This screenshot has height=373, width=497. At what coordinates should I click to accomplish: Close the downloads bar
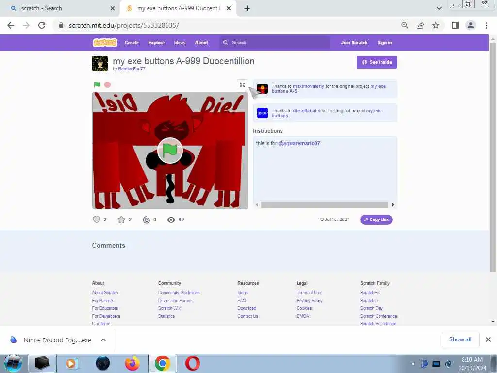pos(488,339)
